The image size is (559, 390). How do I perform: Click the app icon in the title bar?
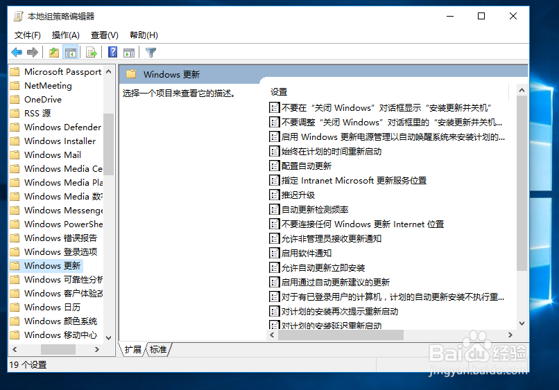(18, 17)
